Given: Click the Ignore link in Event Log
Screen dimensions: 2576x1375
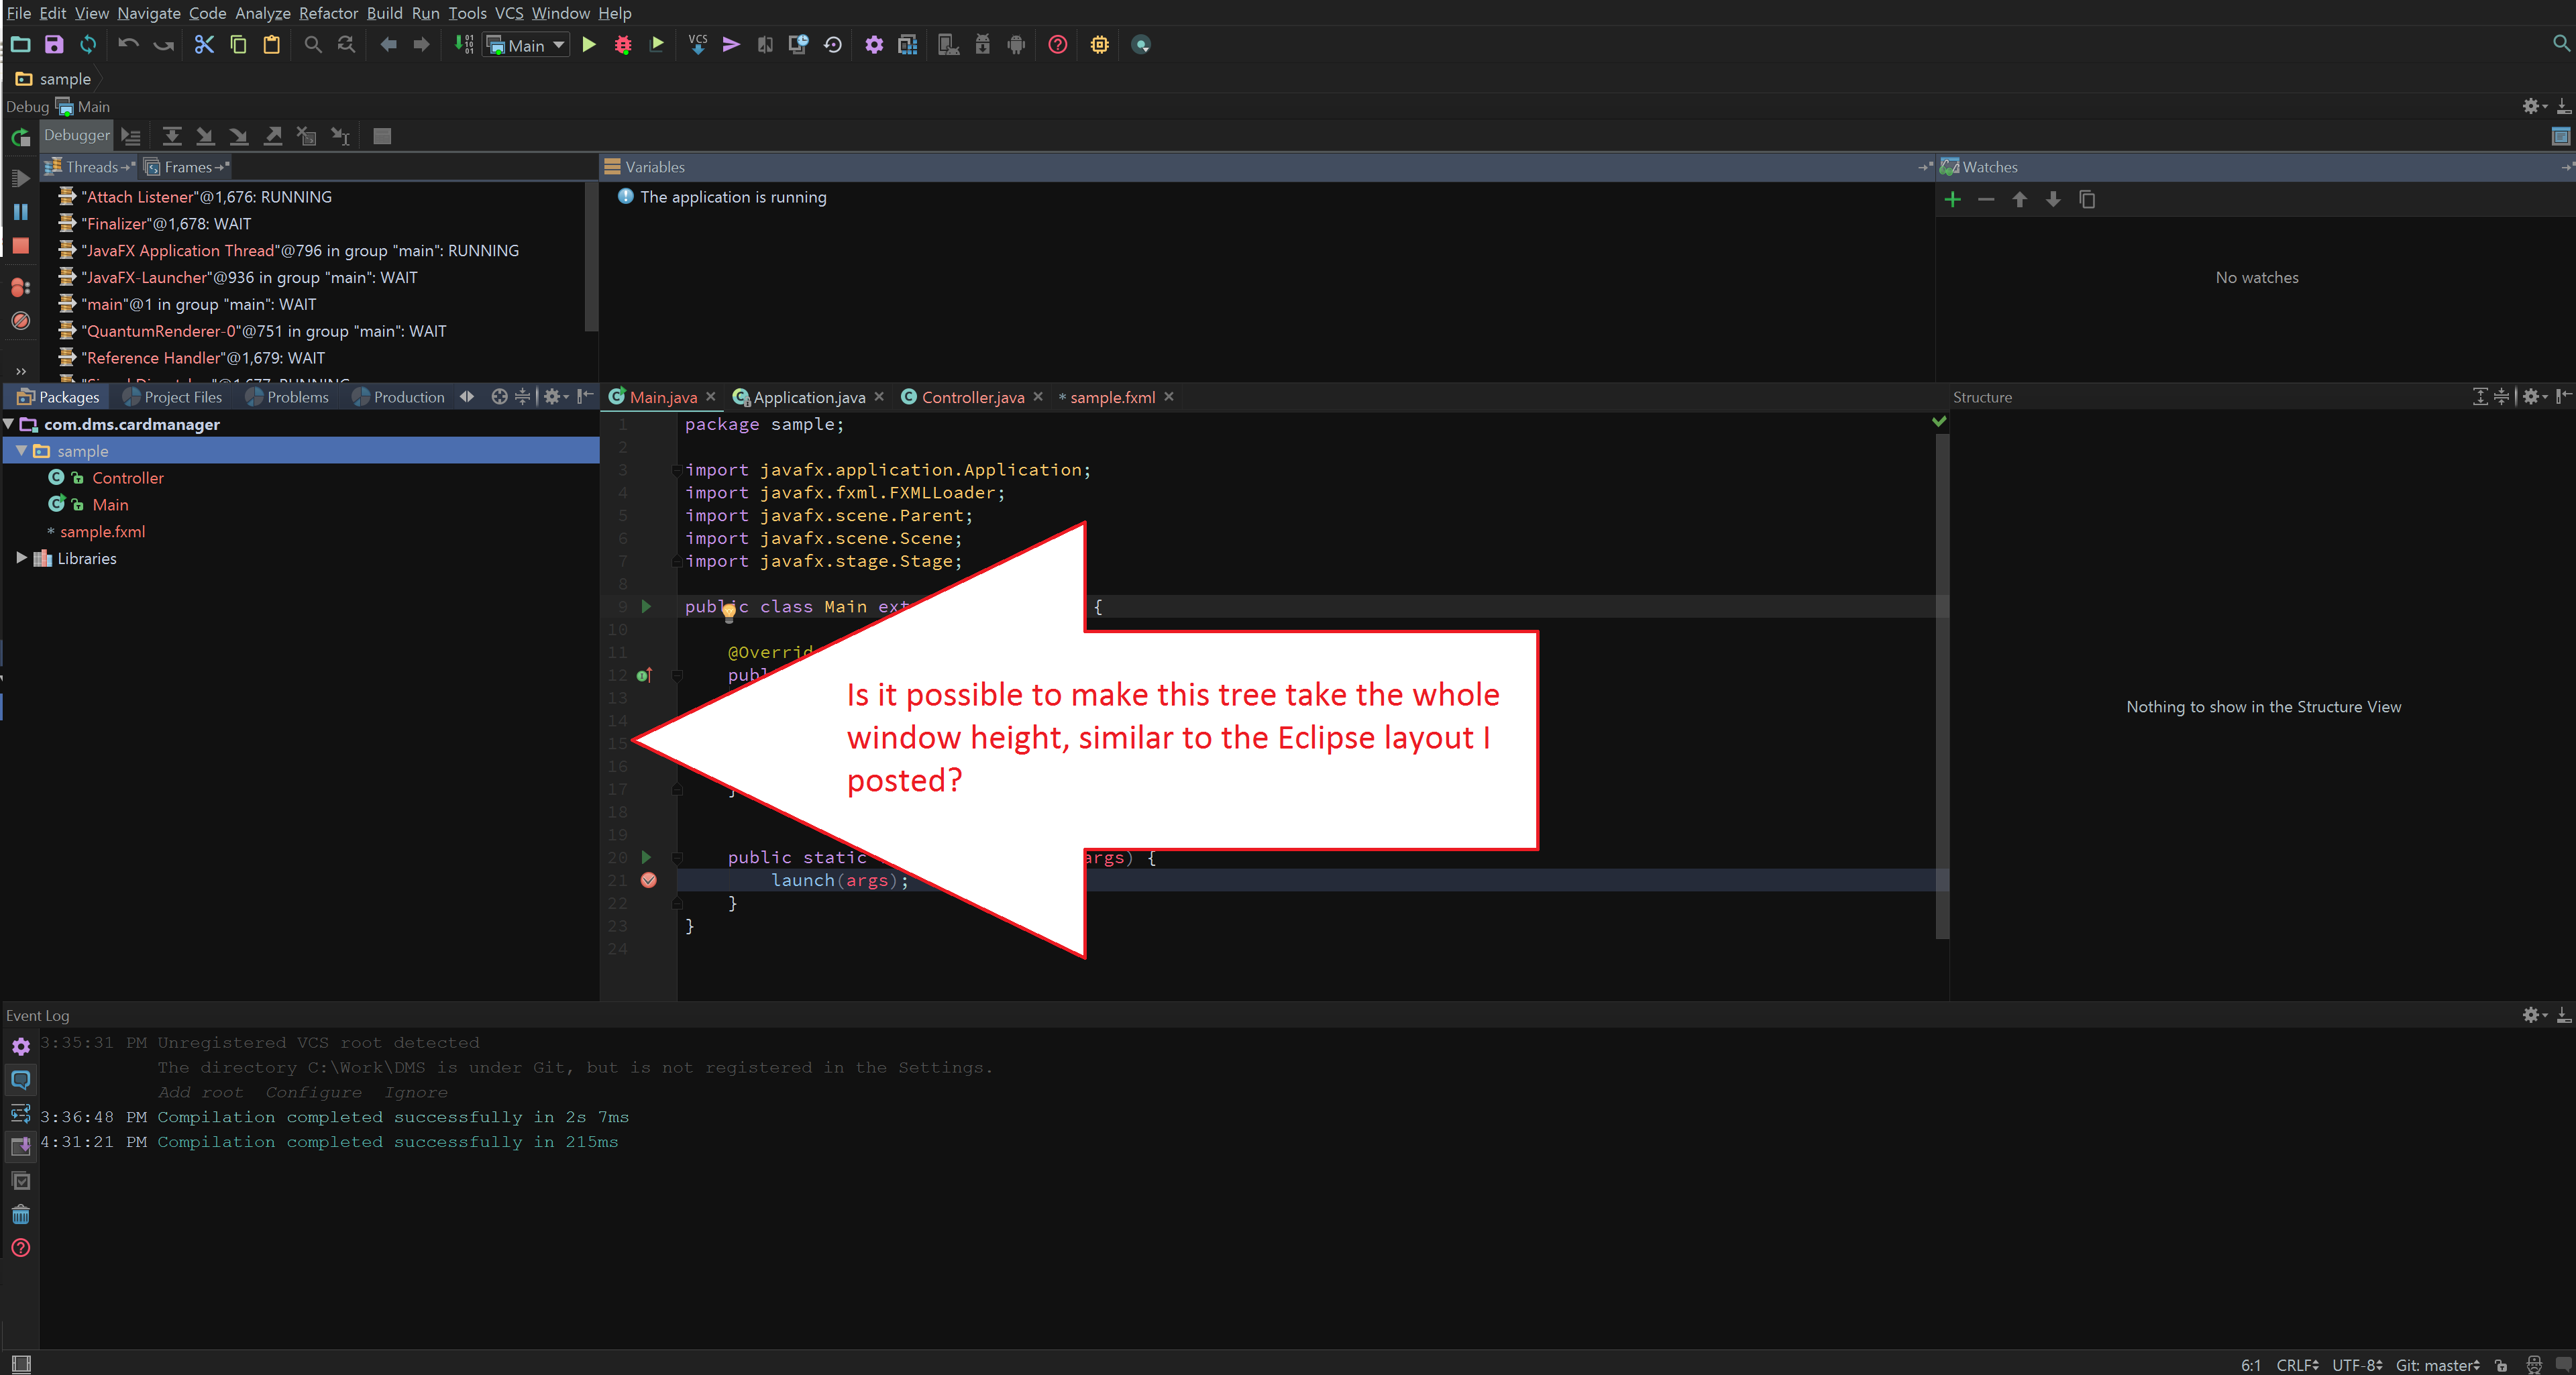Looking at the screenshot, I should pyautogui.click(x=415, y=1092).
